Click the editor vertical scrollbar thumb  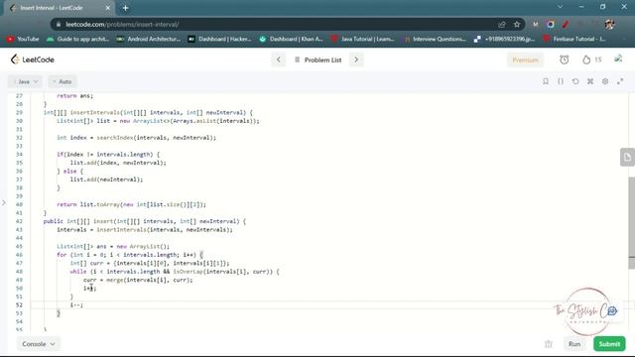click(631, 222)
